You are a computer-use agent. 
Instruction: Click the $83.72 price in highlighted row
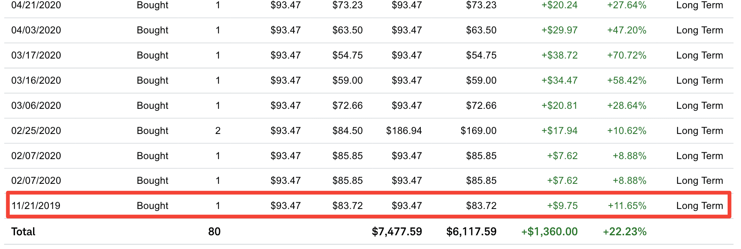coord(347,205)
